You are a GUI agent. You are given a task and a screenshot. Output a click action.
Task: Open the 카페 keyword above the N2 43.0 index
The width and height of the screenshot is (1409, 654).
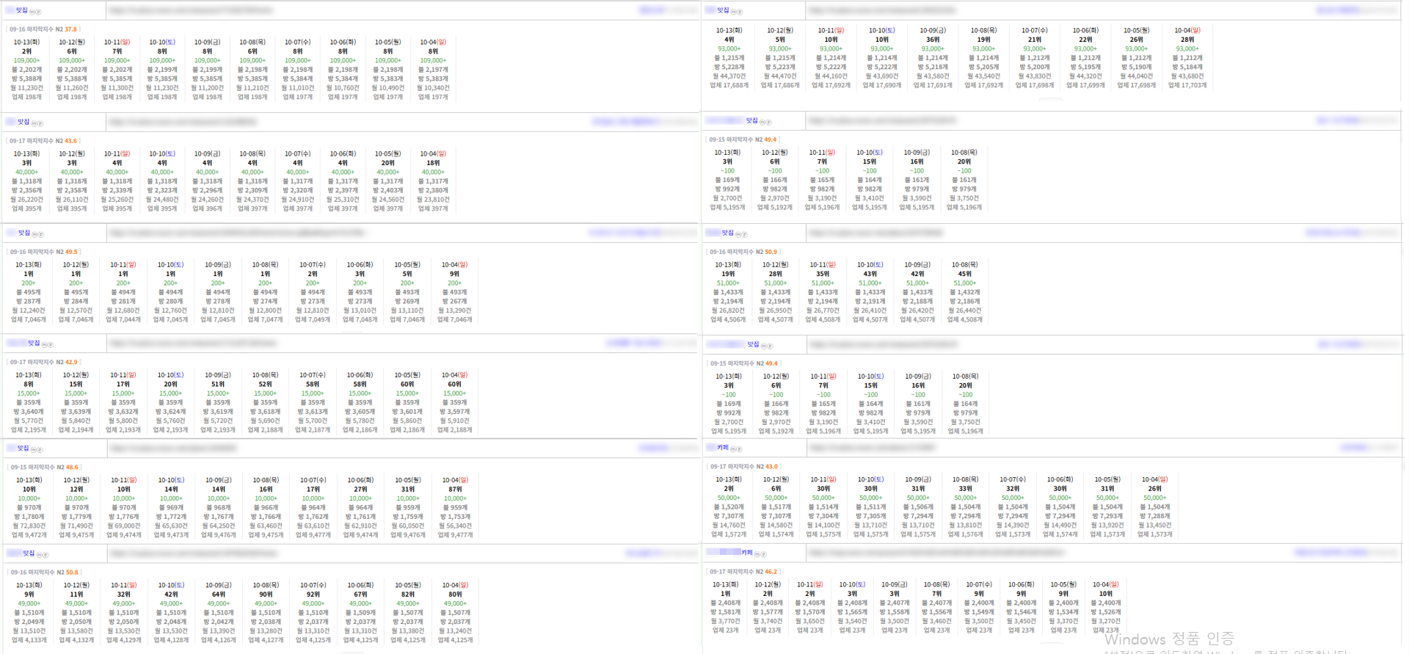point(723,448)
